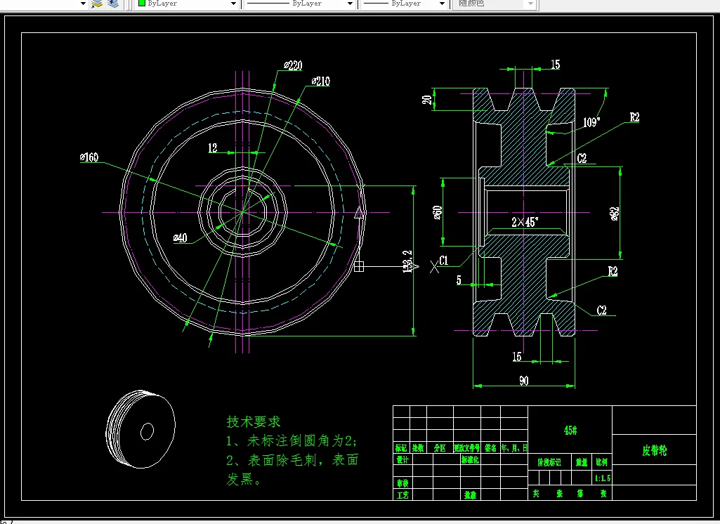Select the 45# material text in title block
Viewport: 720px width, 524px height.
pyautogui.click(x=570, y=431)
